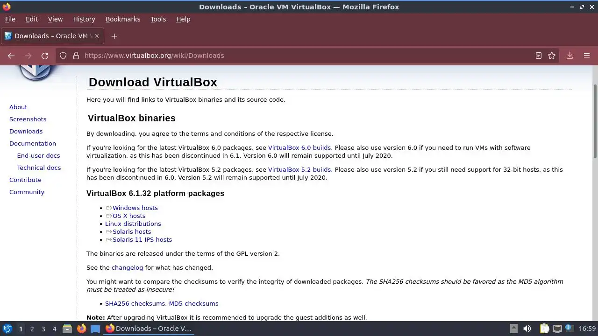Click the forward navigation arrow
This screenshot has height=336, width=598.
coord(28,56)
